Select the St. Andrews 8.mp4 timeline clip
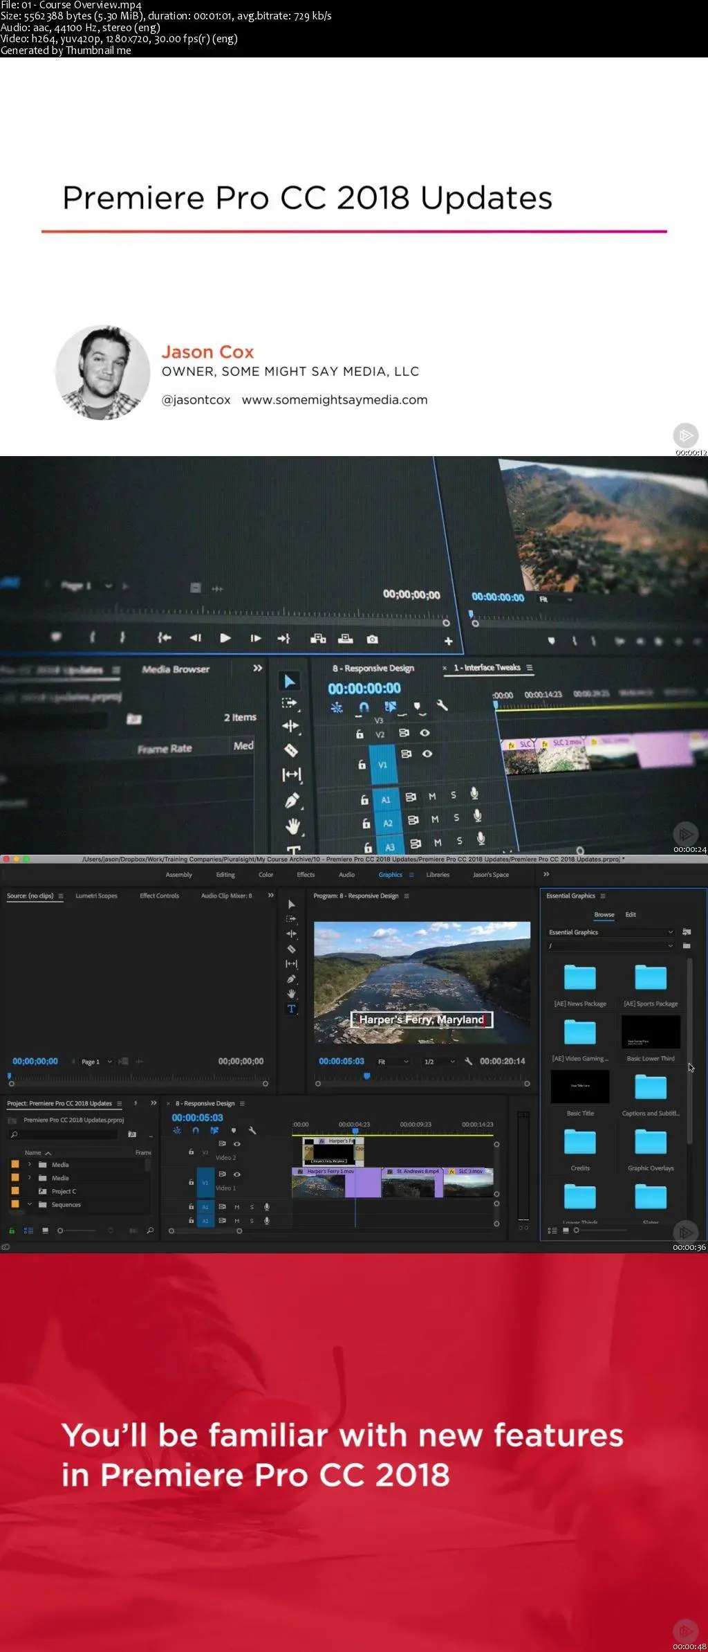Viewport: 708px width, 1652px height. [x=412, y=1182]
